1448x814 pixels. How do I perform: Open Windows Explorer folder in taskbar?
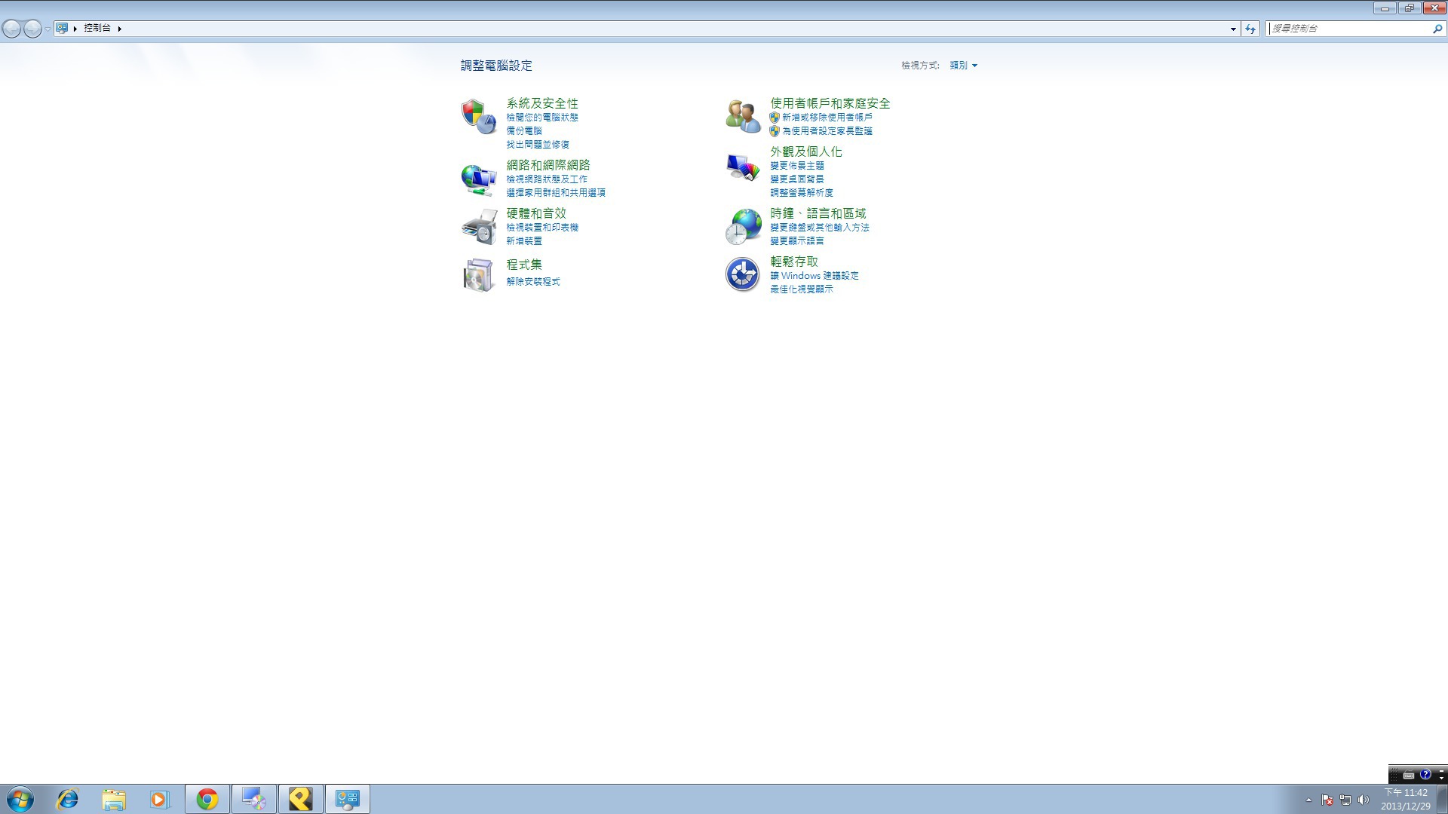(114, 799)
